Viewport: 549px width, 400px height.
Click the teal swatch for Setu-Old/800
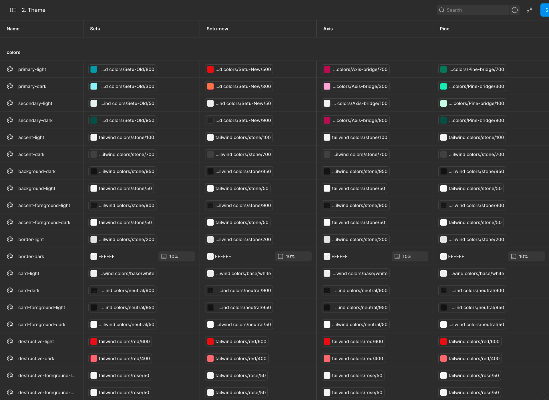94,69
